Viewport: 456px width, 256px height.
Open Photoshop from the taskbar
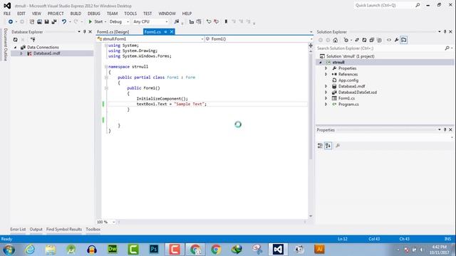click(154, 250)
